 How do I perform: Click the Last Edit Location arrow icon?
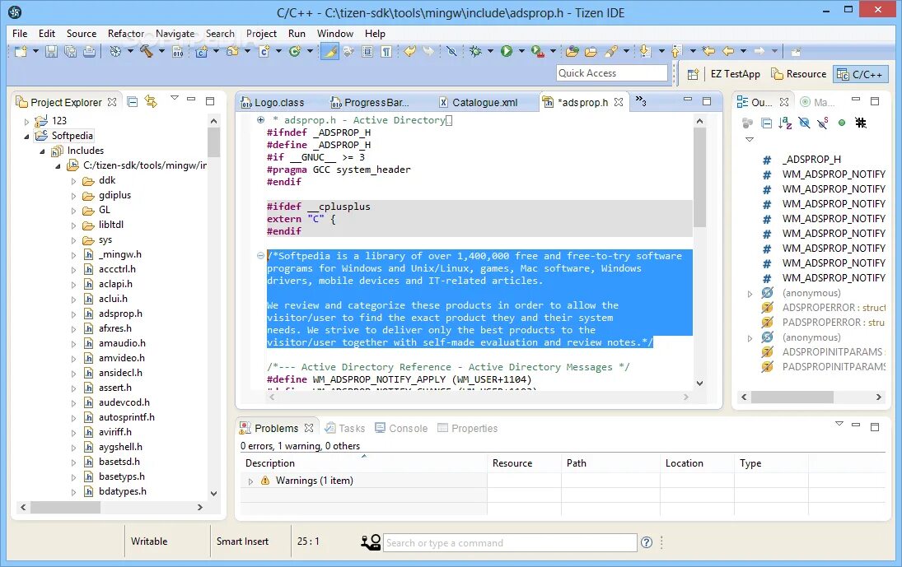(x=708, y=52)
